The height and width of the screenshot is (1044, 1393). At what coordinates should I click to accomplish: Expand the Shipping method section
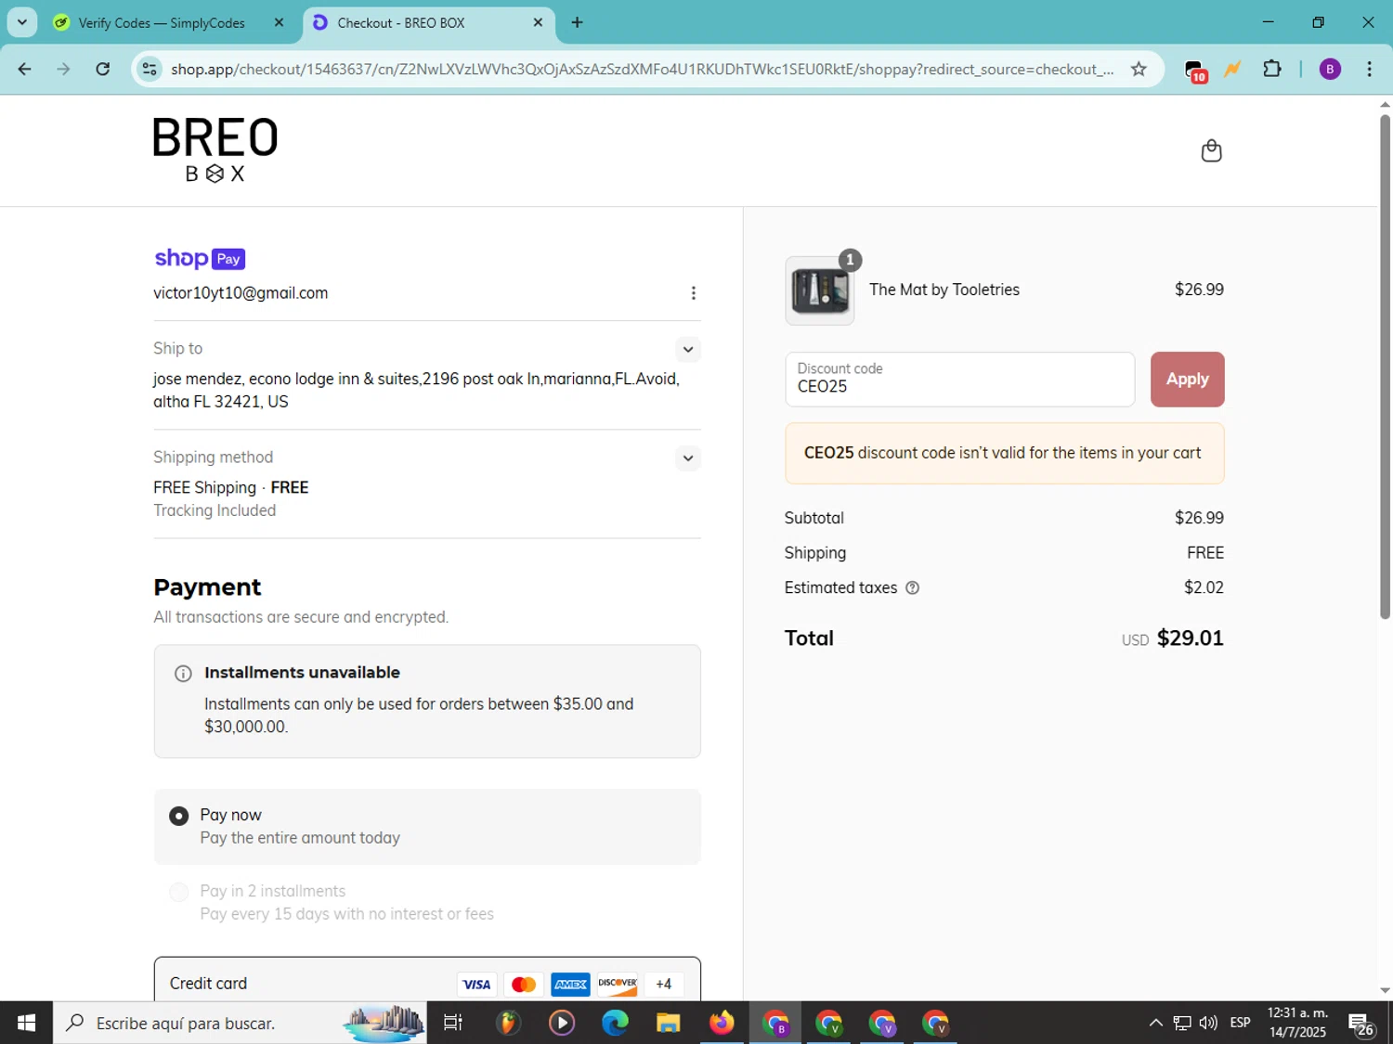(687, 458)
